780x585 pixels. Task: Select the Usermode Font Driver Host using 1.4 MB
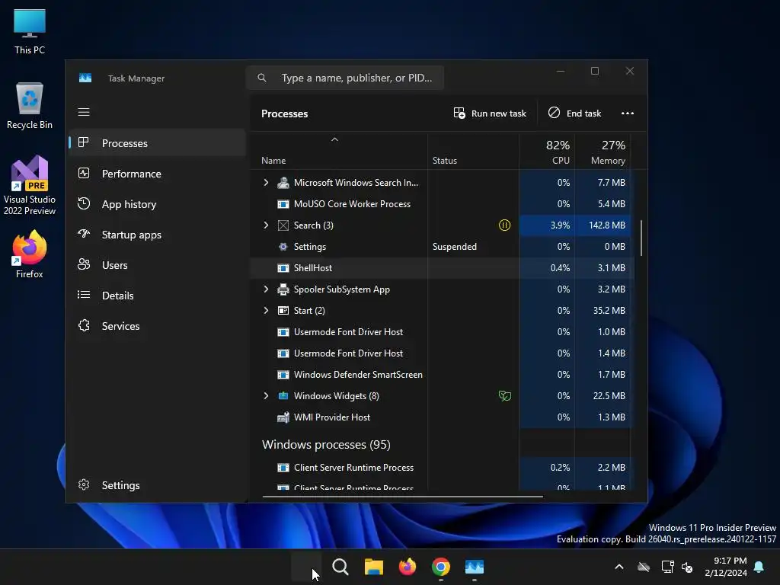[x=348, y=353]
